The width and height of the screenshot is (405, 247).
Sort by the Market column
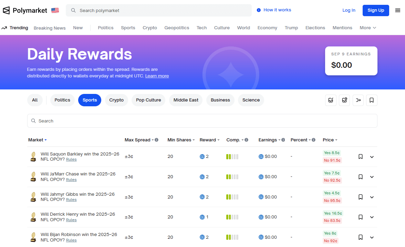pos(38,140)
